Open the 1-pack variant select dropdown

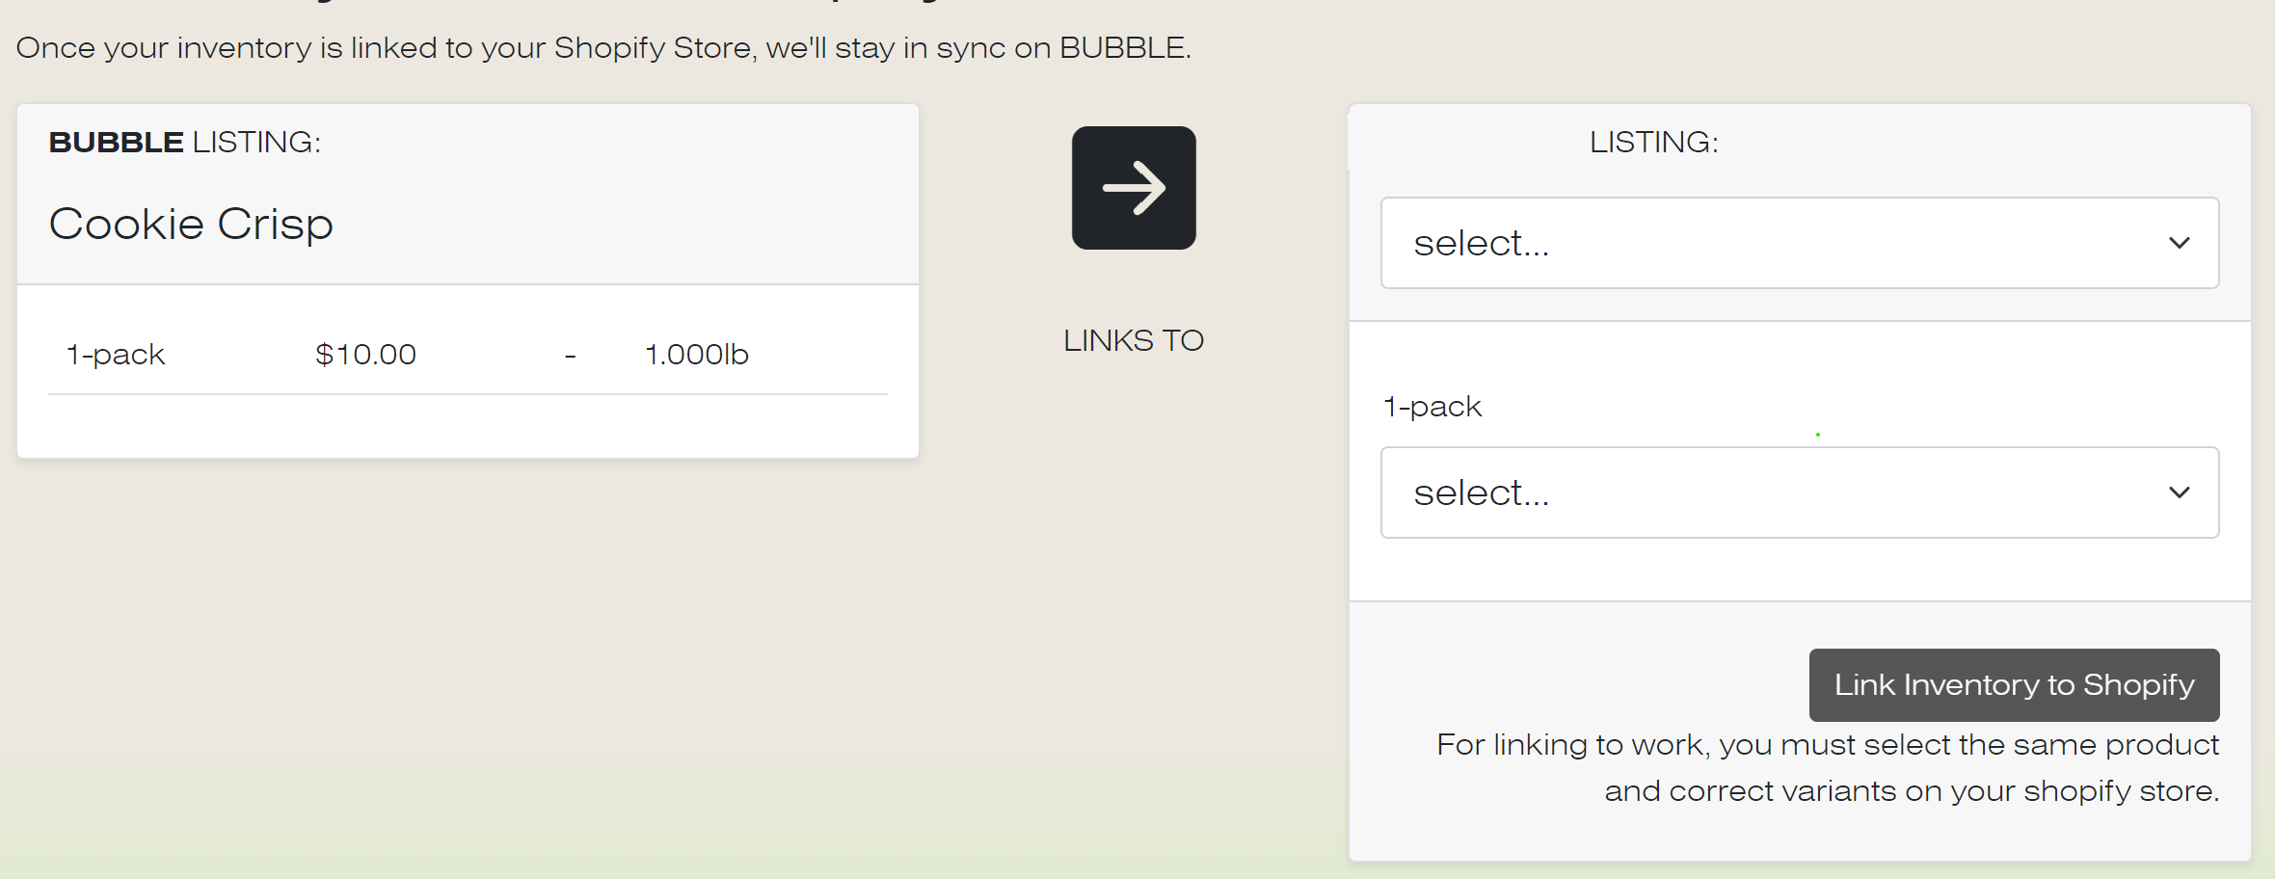click(x=1774, y=493)
